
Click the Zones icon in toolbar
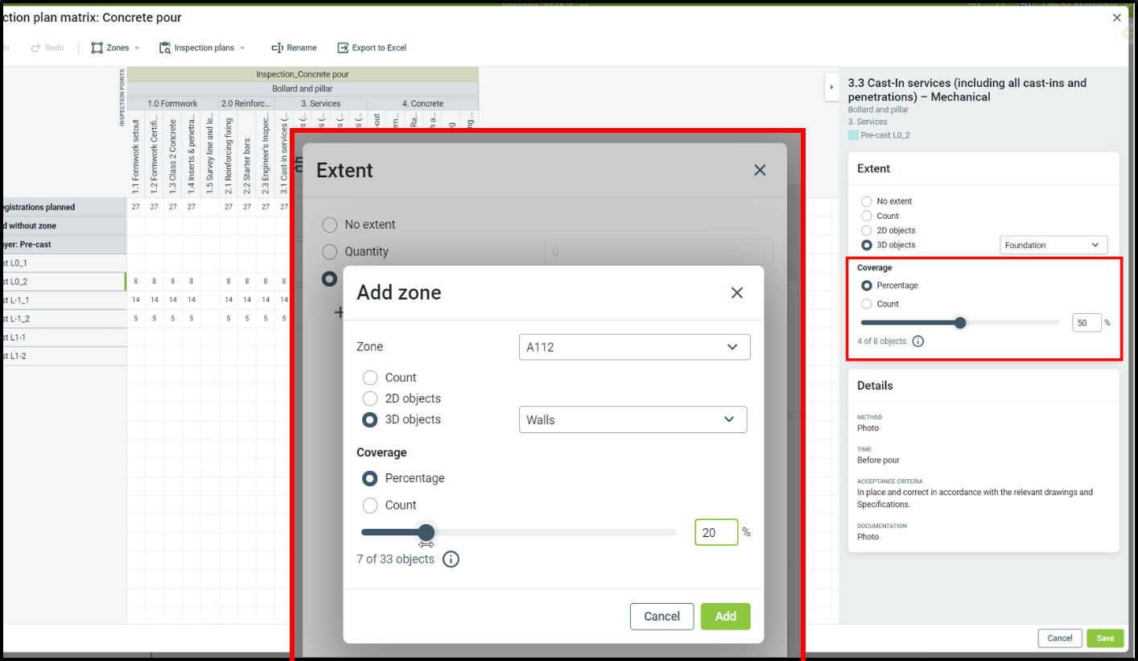pyautogui.click(x=97, y=48)
